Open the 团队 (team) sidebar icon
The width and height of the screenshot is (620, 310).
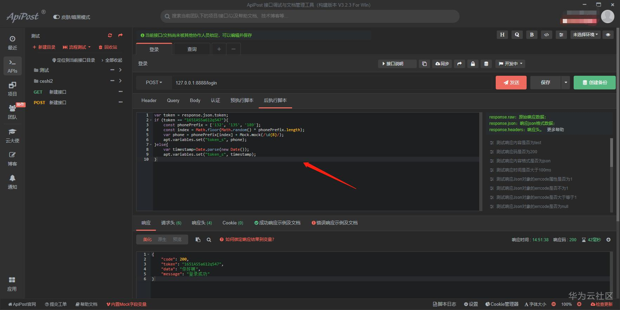pos(12,112)
